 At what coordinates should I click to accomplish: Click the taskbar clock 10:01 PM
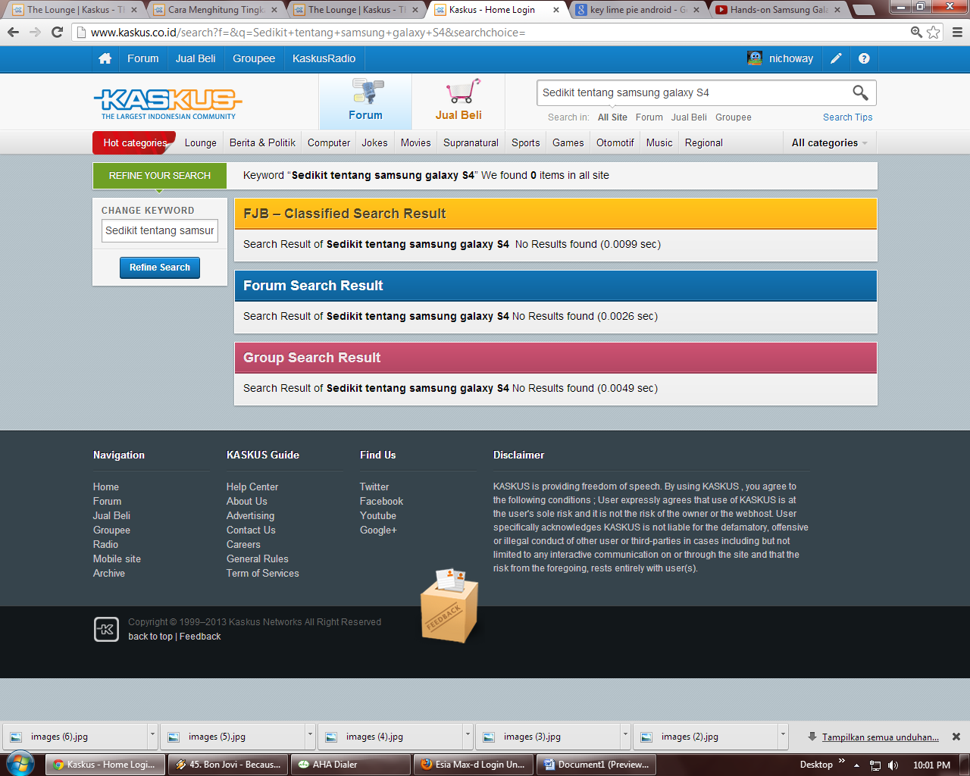(x=931, y=765)
